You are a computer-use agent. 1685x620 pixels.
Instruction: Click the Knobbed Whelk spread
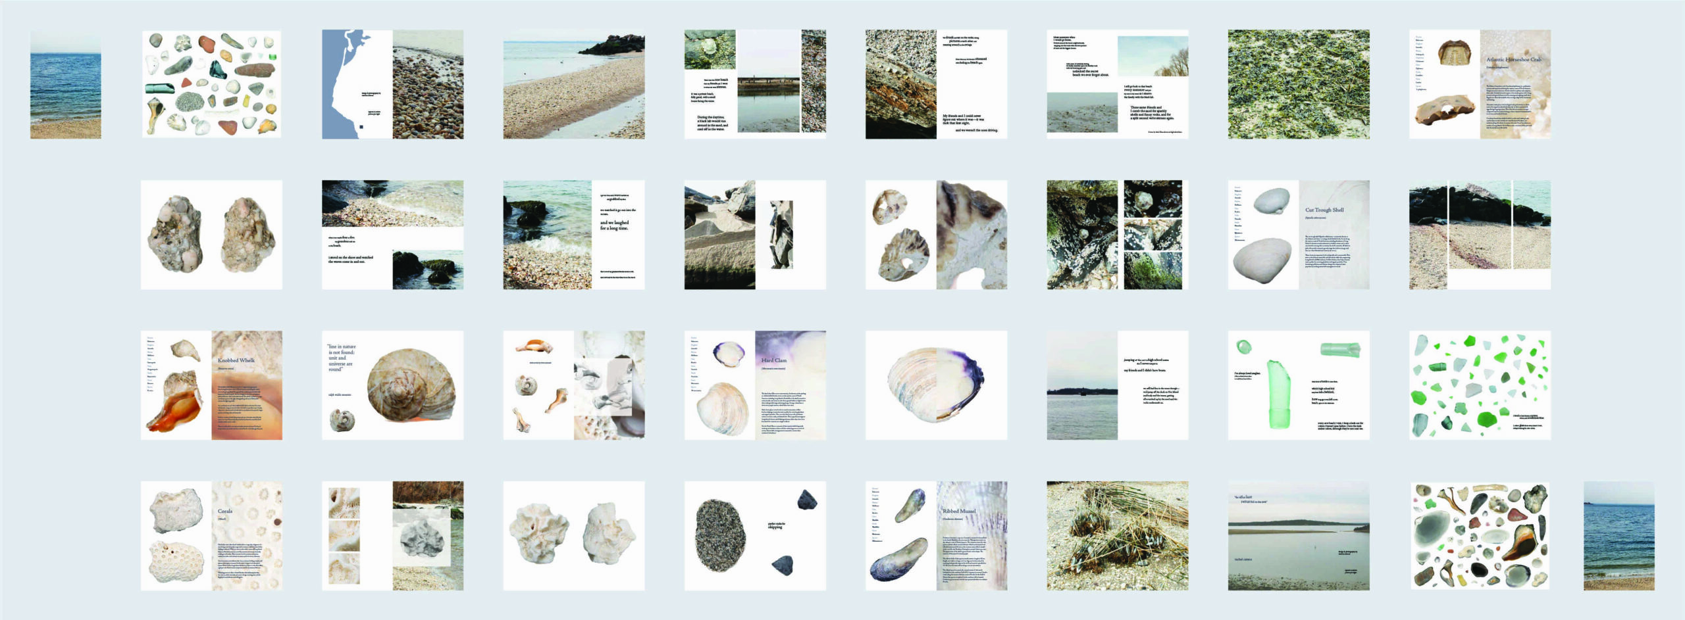(x=211, y=385)
